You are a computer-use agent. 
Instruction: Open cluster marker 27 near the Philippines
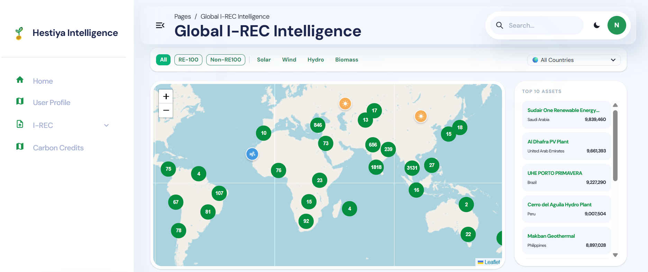[x=432, y=165]
